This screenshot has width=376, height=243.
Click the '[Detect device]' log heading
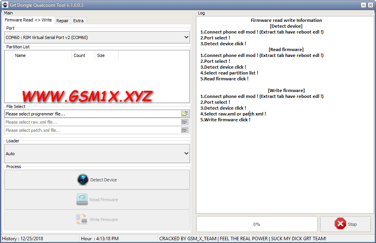tap(286, 26)
